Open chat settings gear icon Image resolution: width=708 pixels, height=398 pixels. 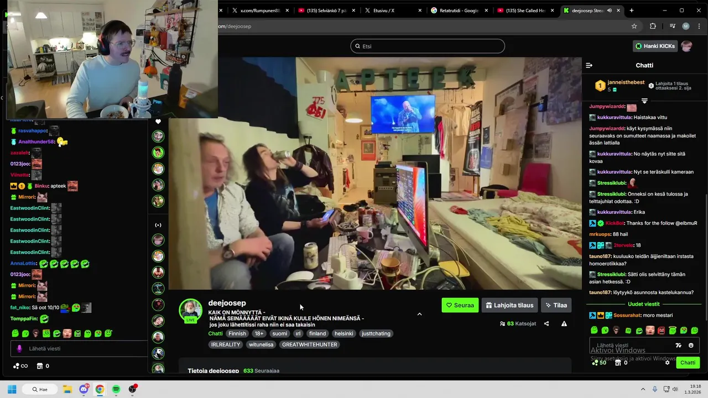[x=667, y=363]
